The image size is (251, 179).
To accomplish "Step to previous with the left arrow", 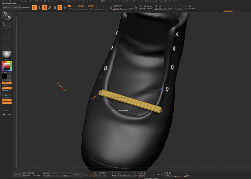I will click(x=4, y=114).
